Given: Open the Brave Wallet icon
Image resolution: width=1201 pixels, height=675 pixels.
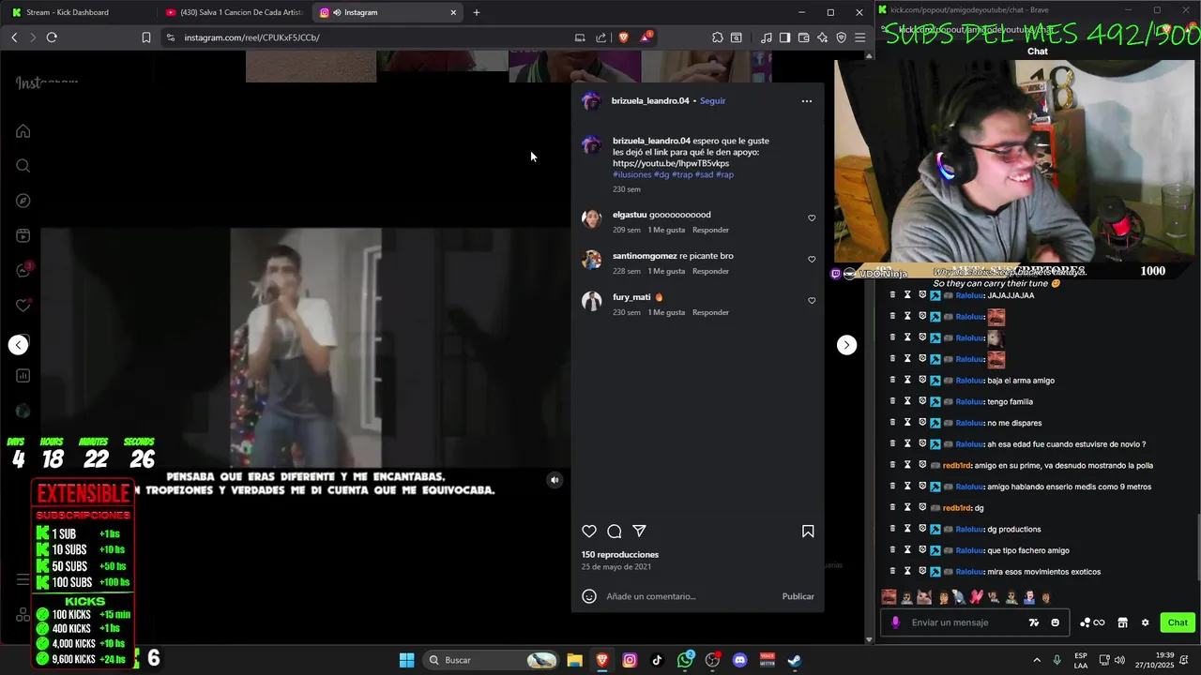Looking at the screenshot, I should click(803, 37).
